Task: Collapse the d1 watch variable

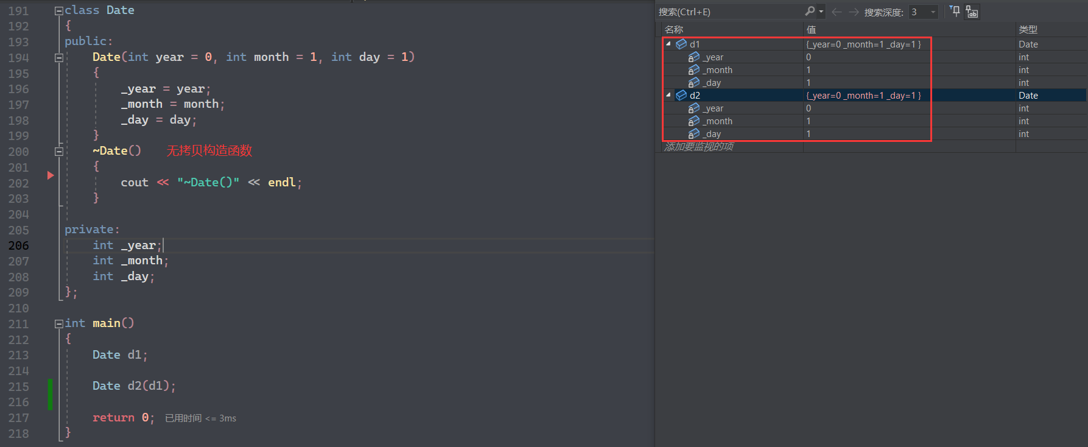Action: point(669,44)
